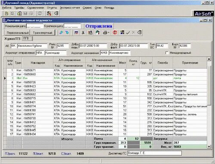
Task: Click the multicolored icon right of scissors
Action: point(90,33)
